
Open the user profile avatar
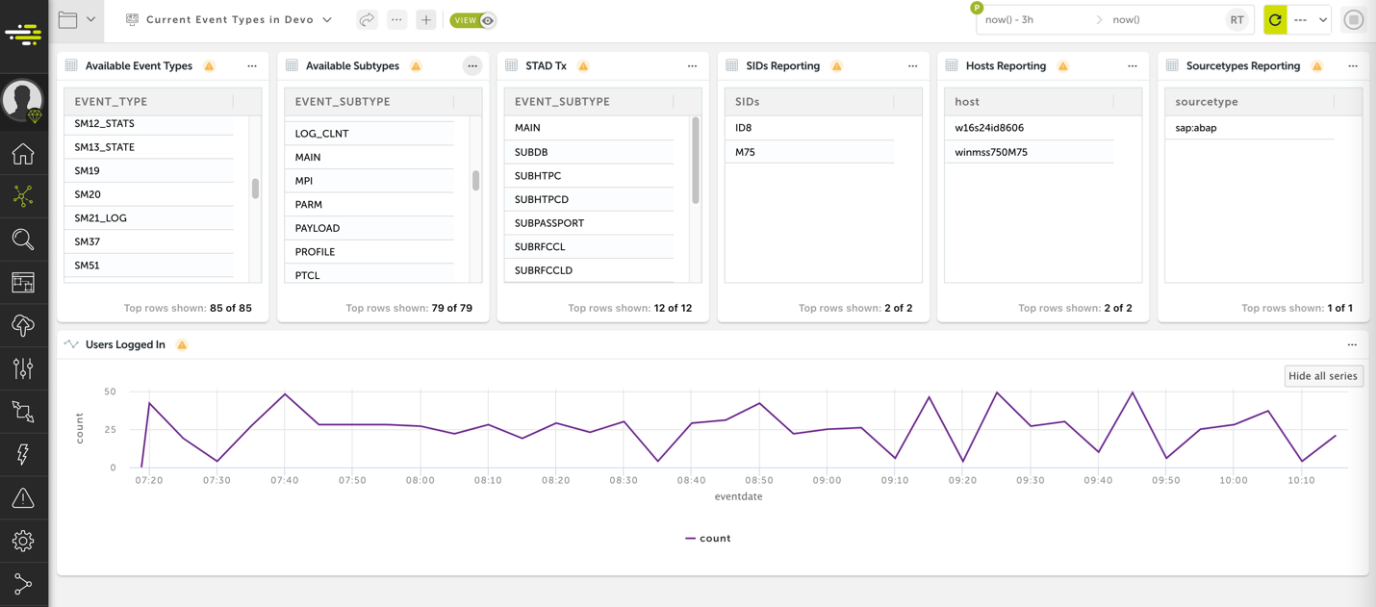(x=22, y=99)
